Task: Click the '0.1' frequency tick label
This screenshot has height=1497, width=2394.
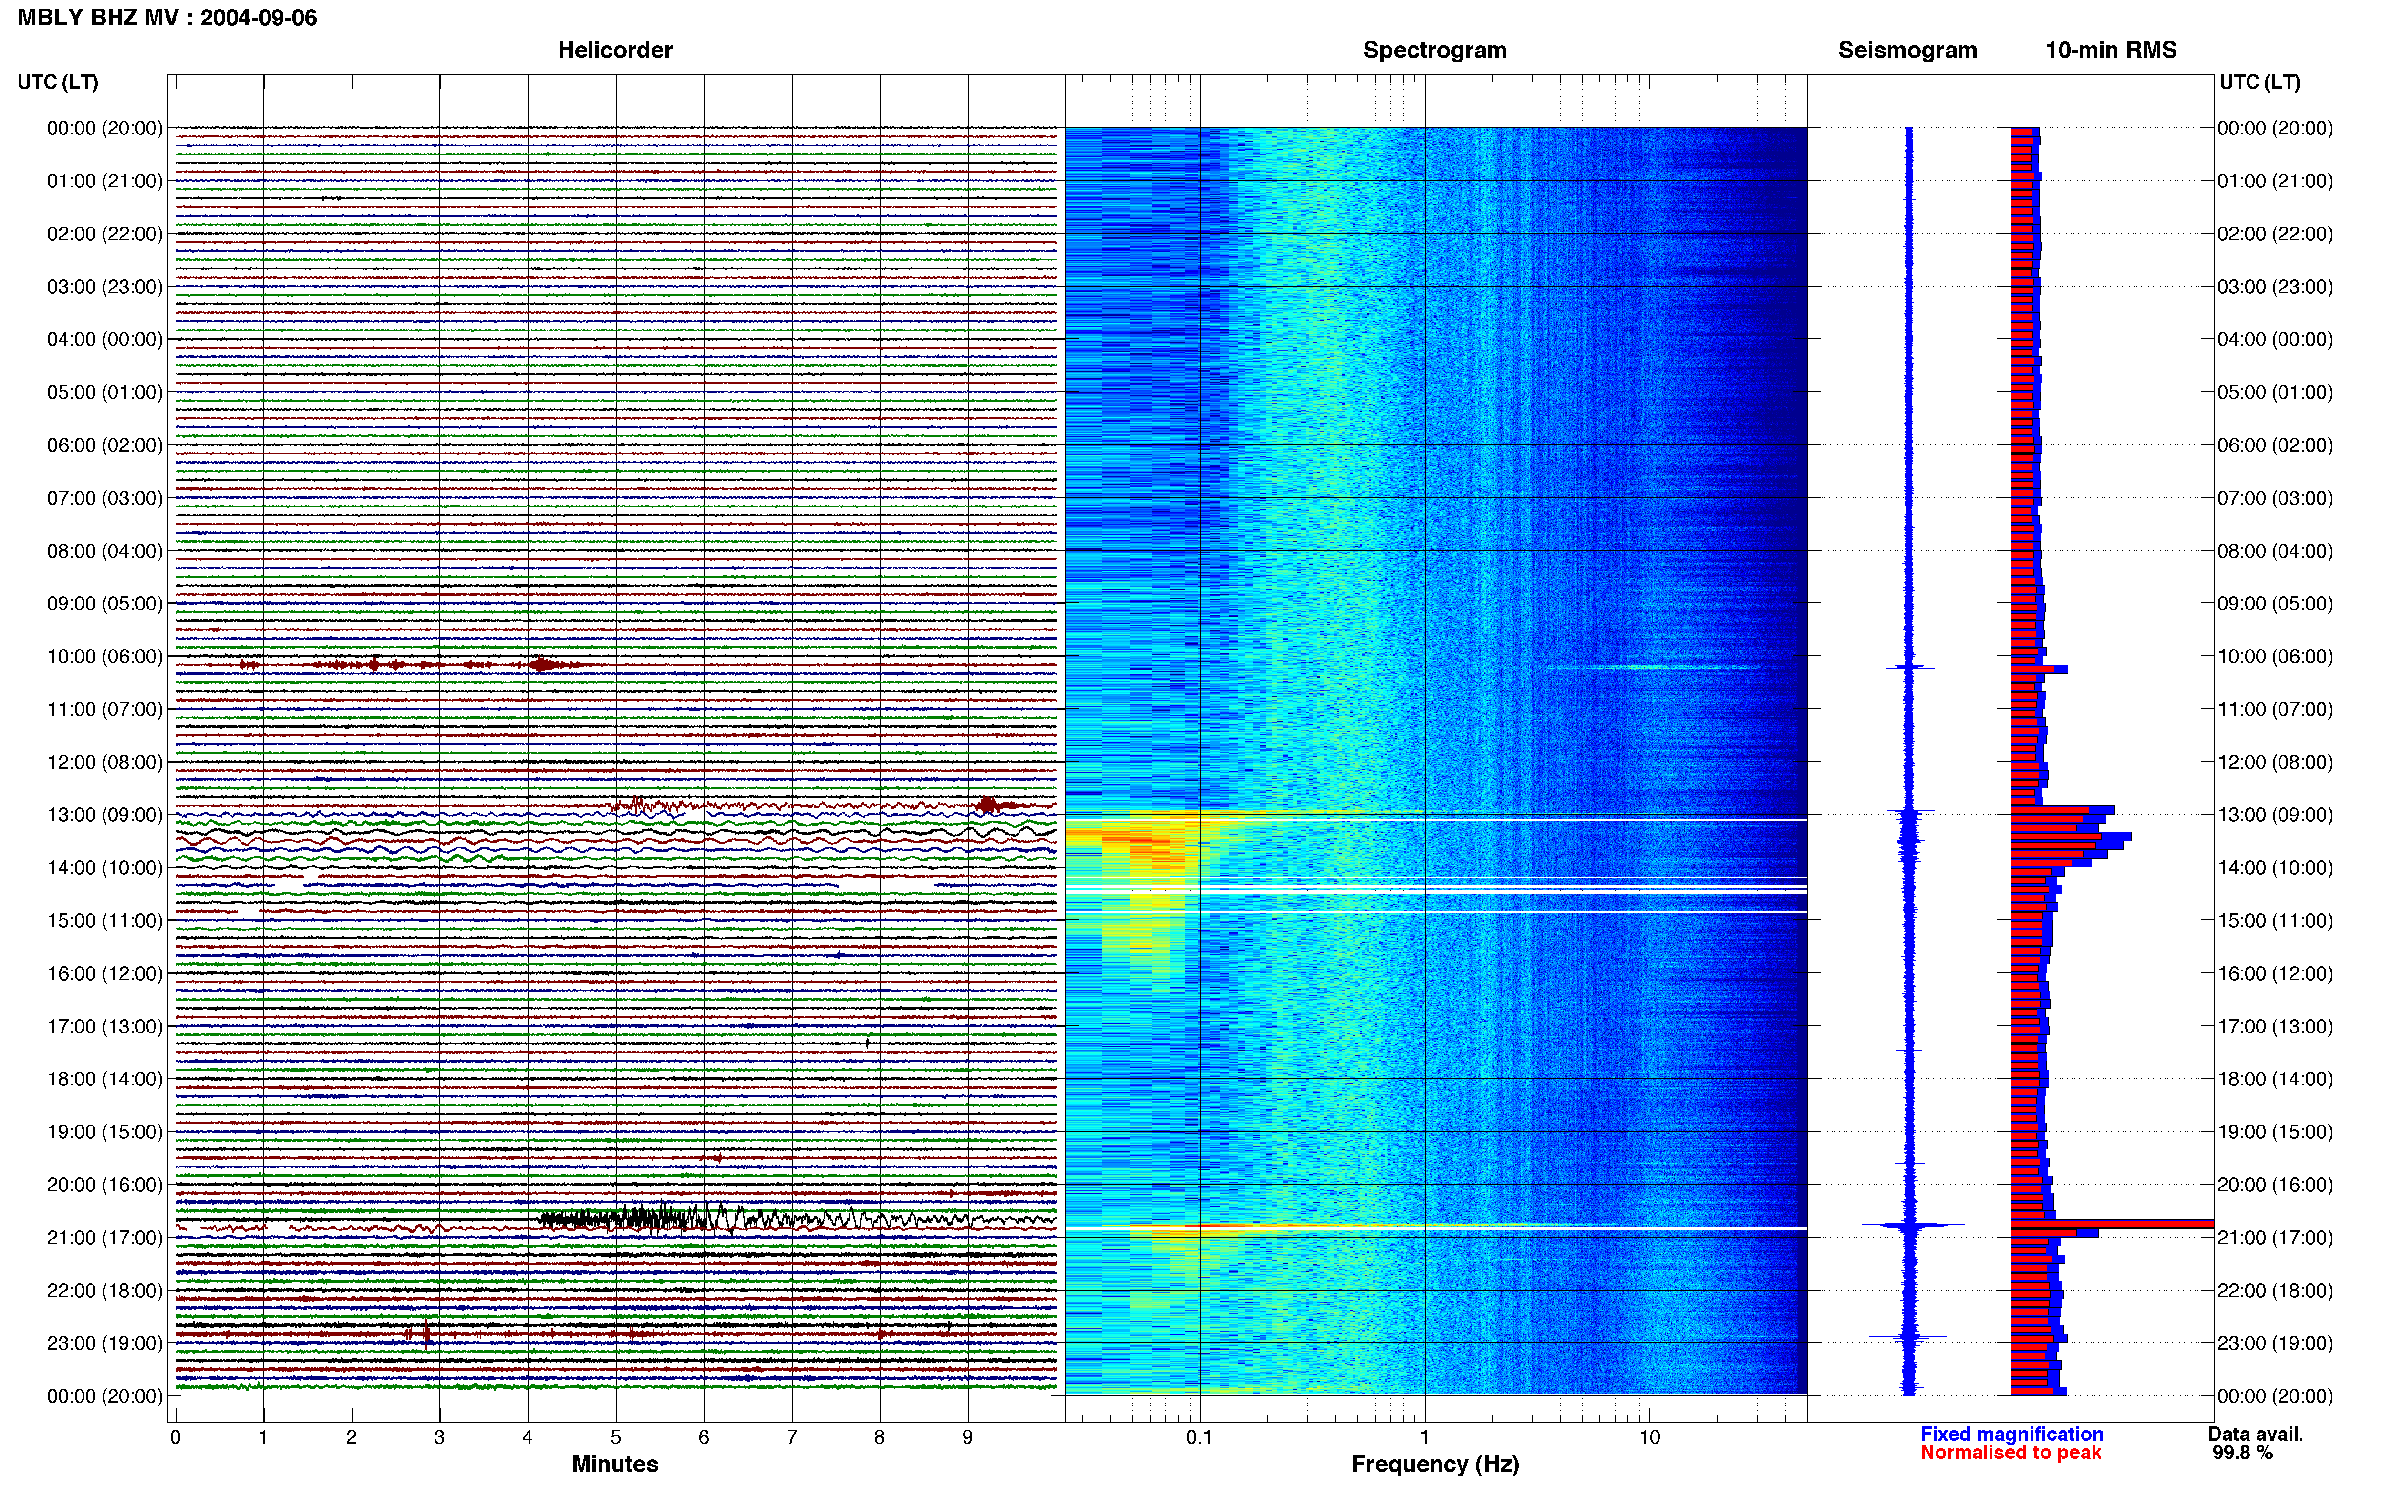Action: click(1199, 1437)
